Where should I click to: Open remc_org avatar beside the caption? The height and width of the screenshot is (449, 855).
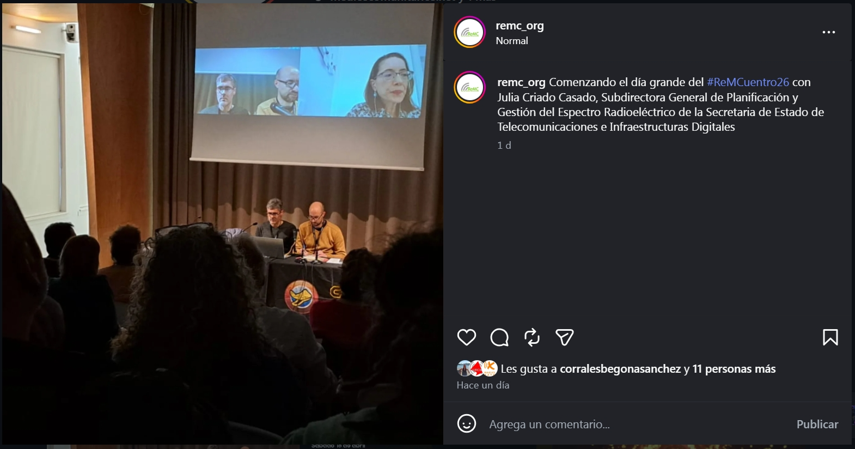coord(470,87)
